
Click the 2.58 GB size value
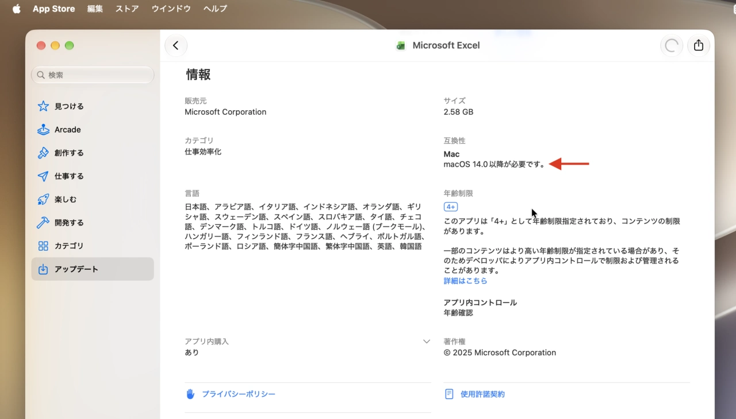pos(458,112)
